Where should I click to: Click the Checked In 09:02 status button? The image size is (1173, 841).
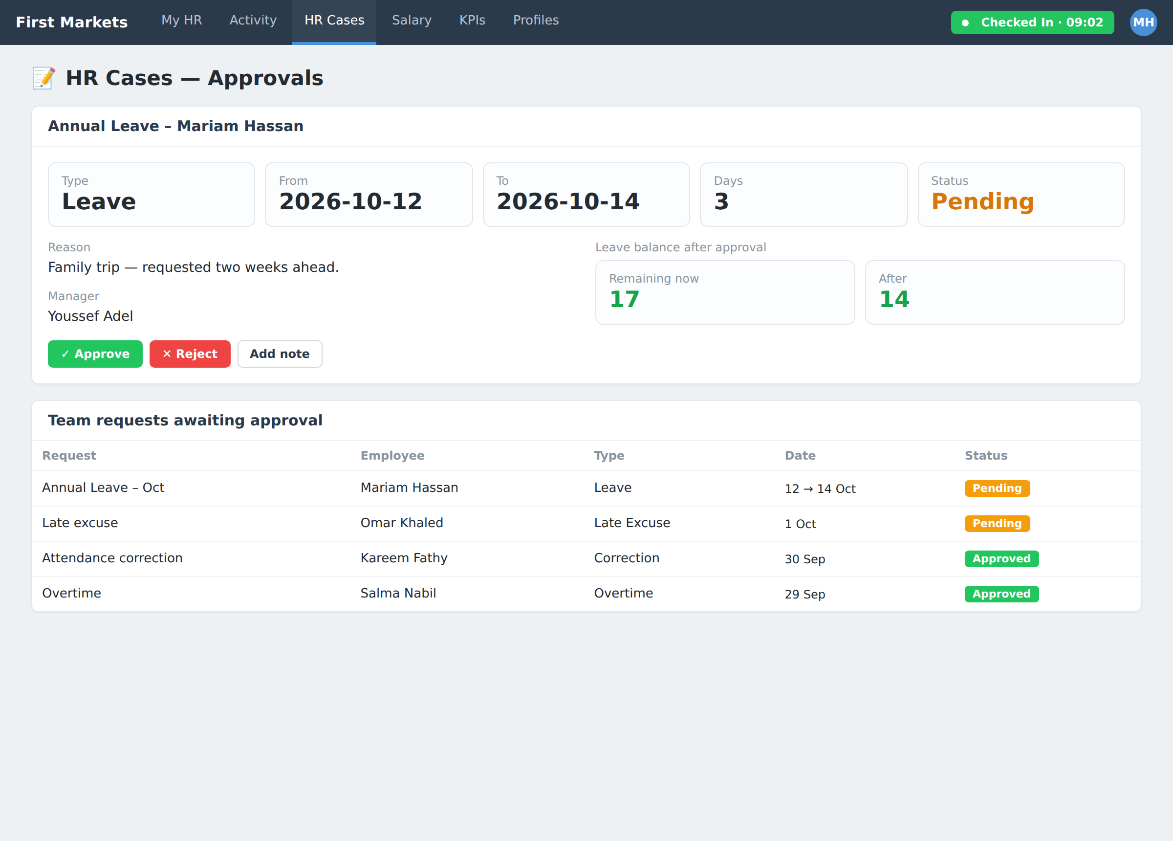coord(1032,22)
